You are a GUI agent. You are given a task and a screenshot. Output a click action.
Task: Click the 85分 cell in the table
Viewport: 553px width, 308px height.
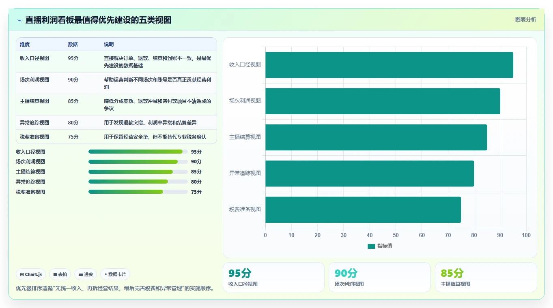pyautogui.click(x=73, y=101)
